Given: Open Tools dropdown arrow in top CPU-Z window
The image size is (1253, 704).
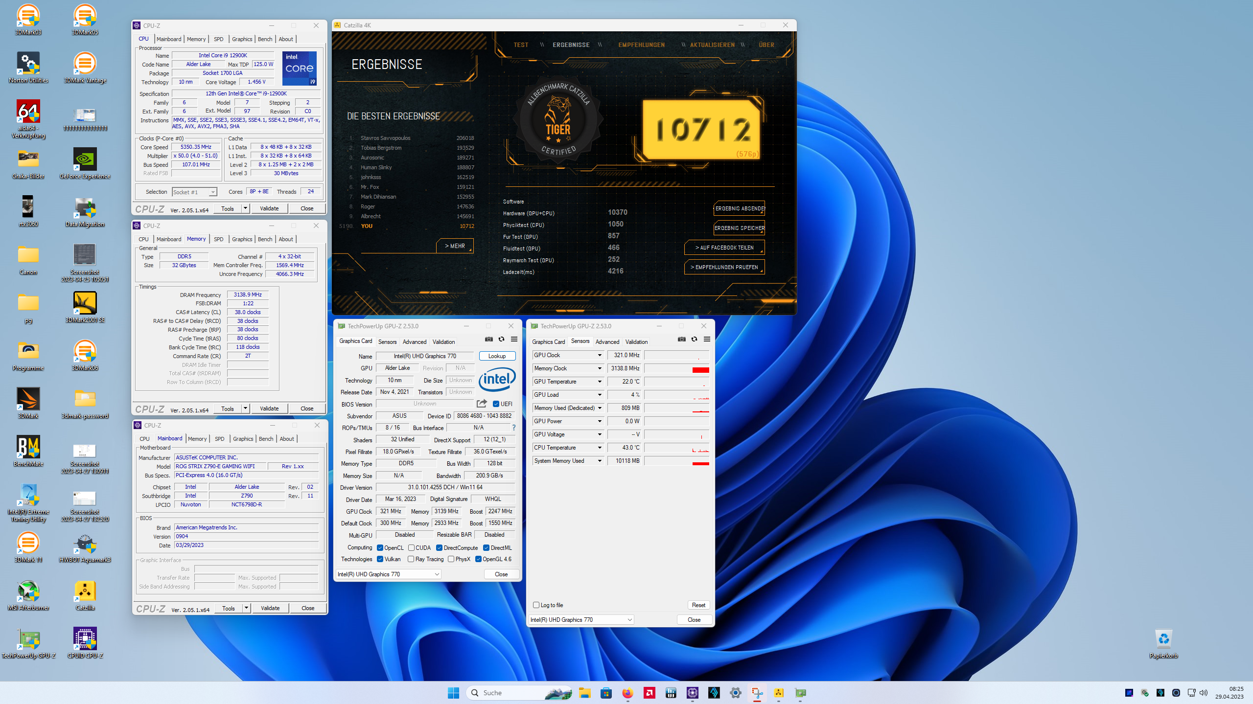Looking at the screenshot, I should (x=245, y=208).
